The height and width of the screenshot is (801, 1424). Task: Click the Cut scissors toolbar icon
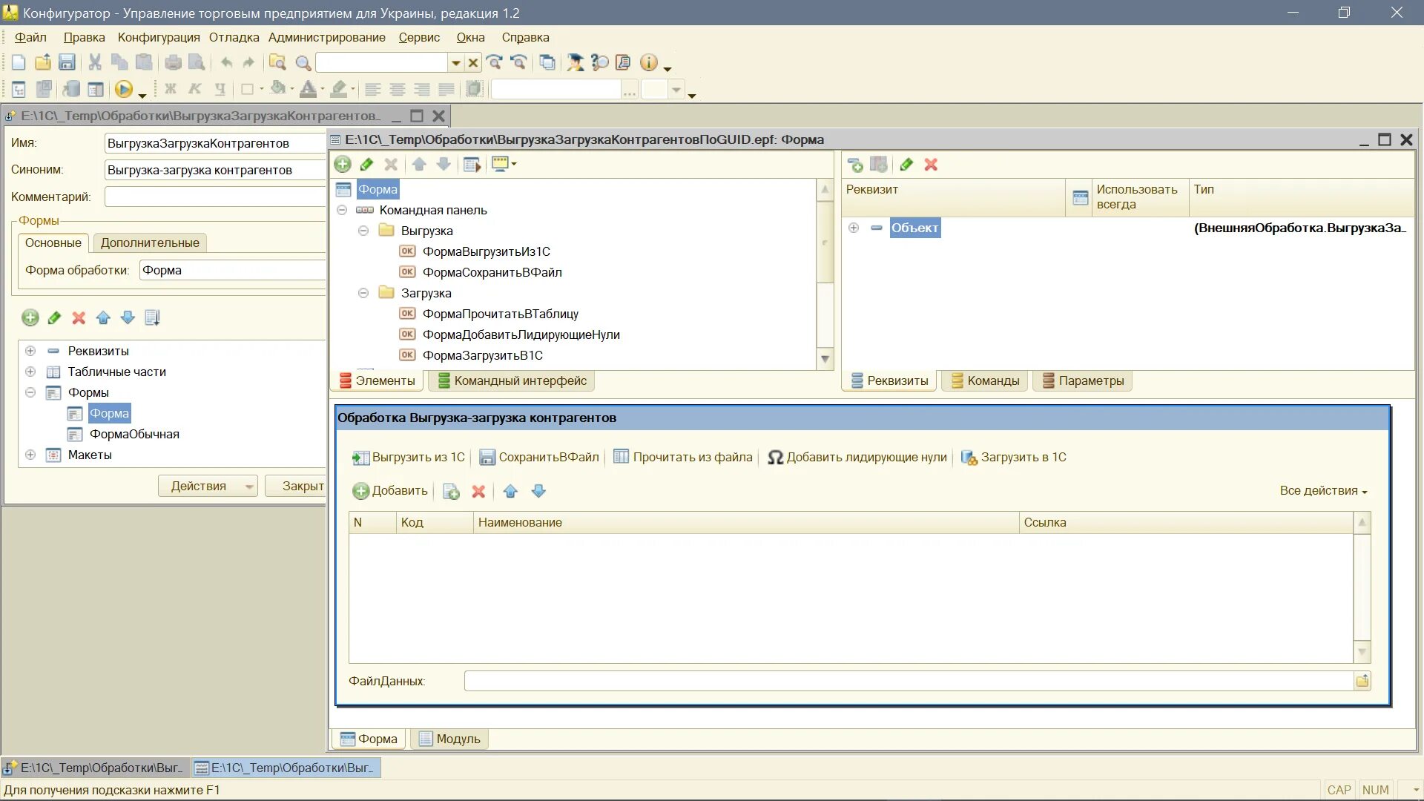click(x=95, y=63)
